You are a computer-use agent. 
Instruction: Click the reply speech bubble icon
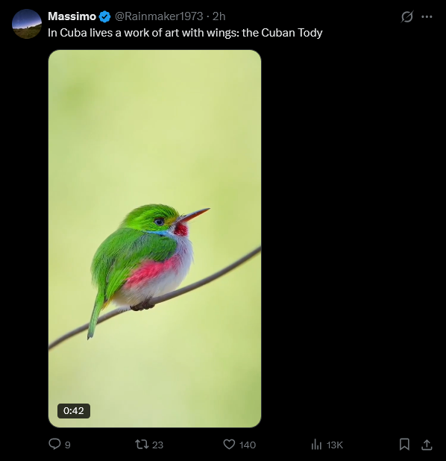point(54,444)
